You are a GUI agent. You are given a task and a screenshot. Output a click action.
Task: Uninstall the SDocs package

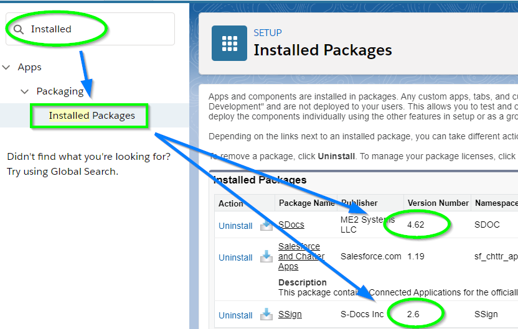point(235,226)
